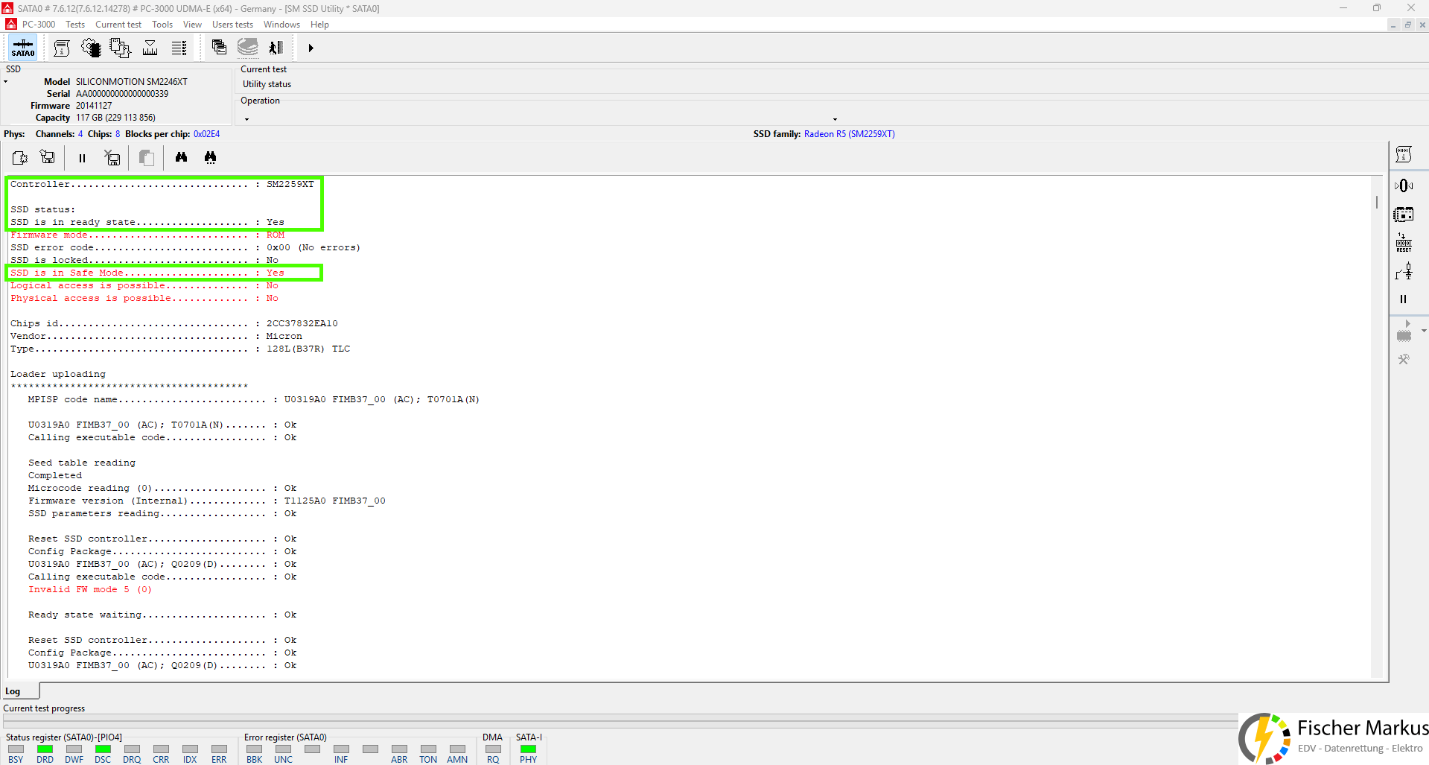
Task: Restore the inner MDI child window
Action: point(1408,25)
